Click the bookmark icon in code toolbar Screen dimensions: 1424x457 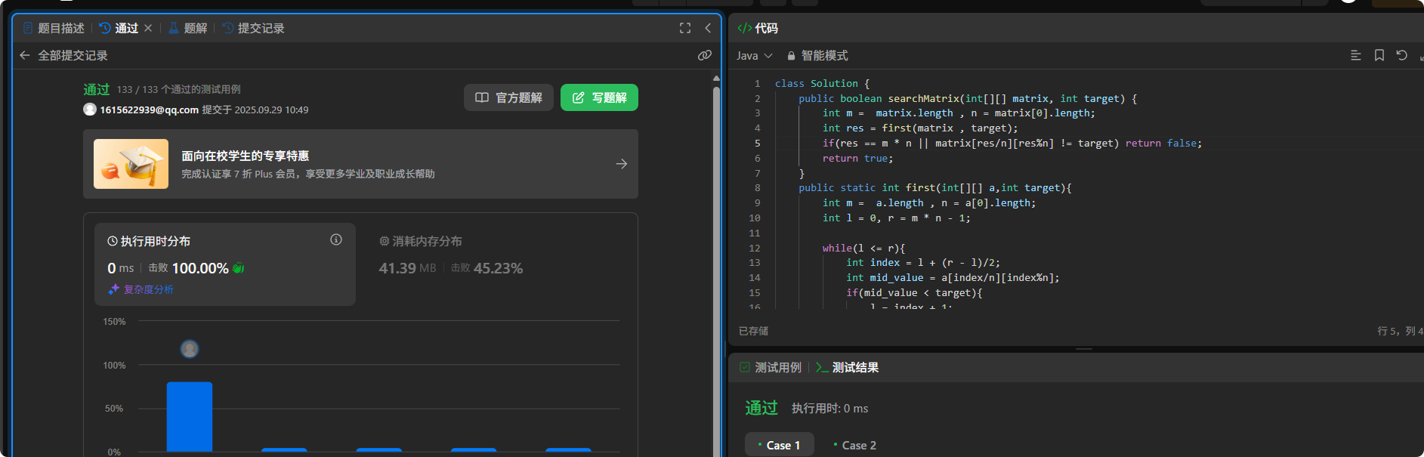1379,55
